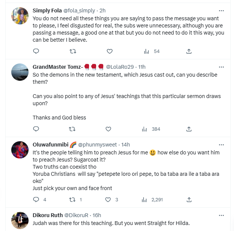Open more options on Dikoru Ruth's tweet

tap(222, 215)
